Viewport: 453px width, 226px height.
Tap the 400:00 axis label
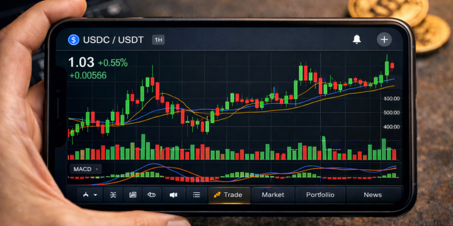391,127
